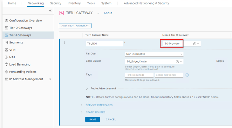232x128 pixels.
Task: Open the three-dot row actions menu
Action: pyautogui.click(x=65, y=43)
